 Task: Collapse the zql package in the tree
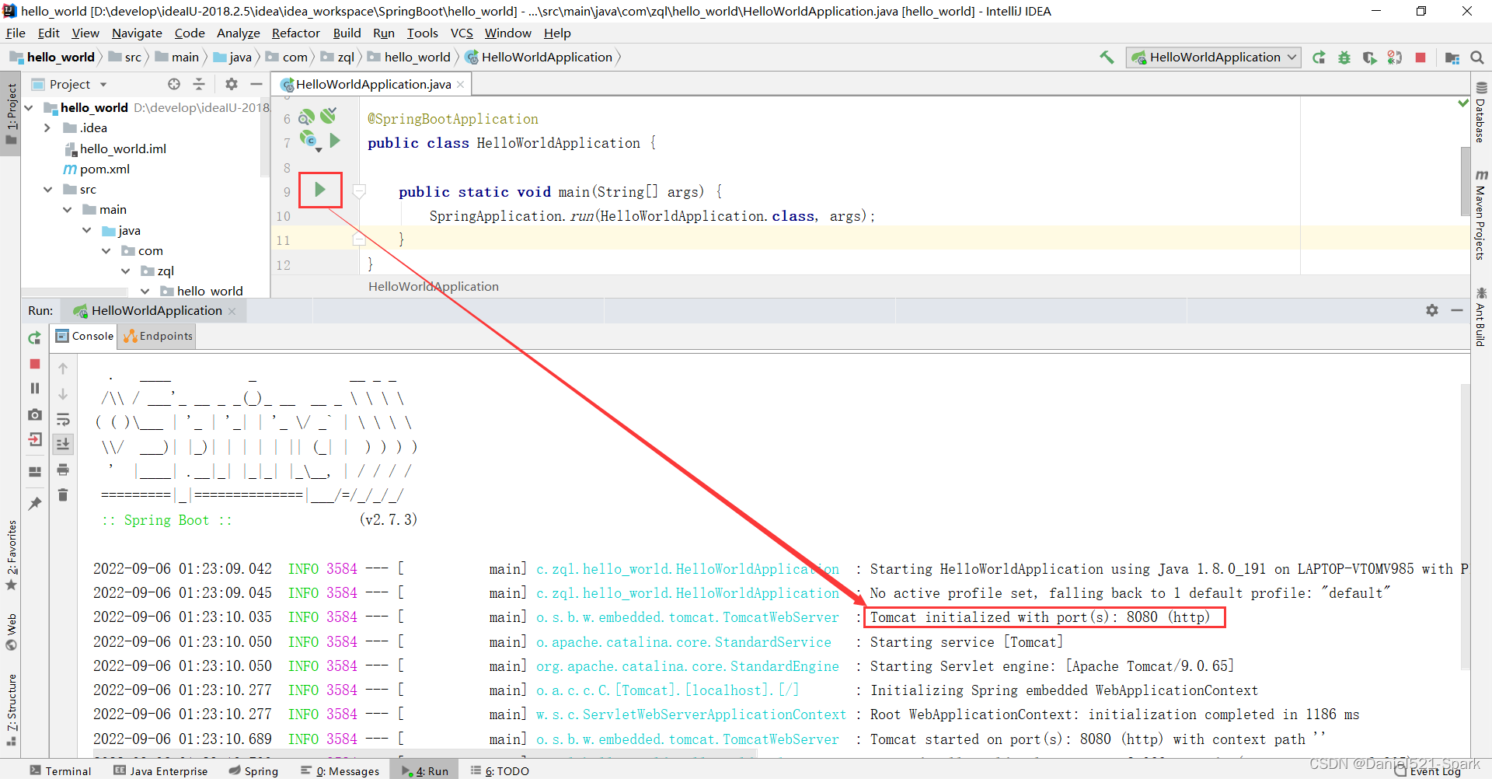coord(126,271)
